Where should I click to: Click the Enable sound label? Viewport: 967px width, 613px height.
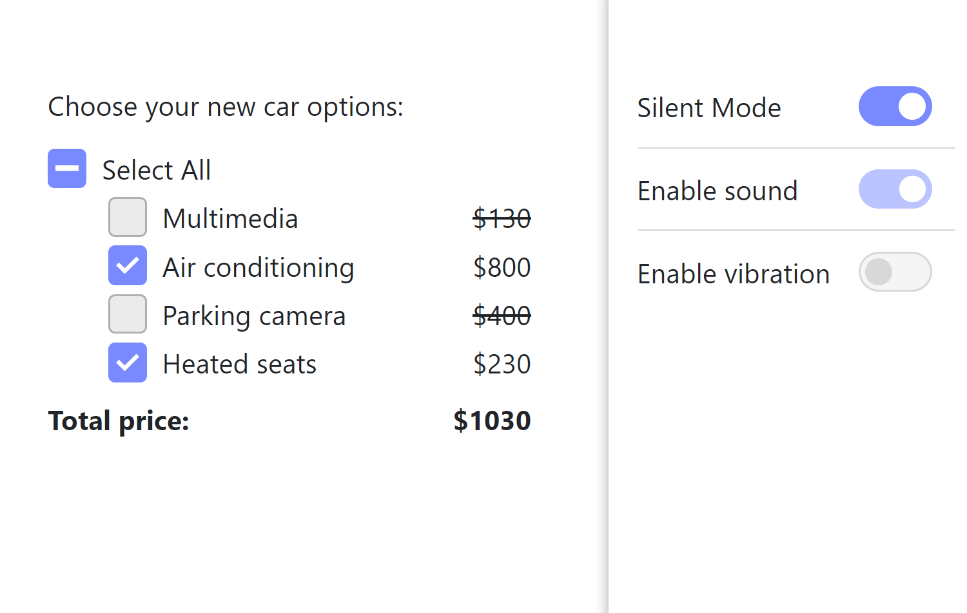(717, 191)
